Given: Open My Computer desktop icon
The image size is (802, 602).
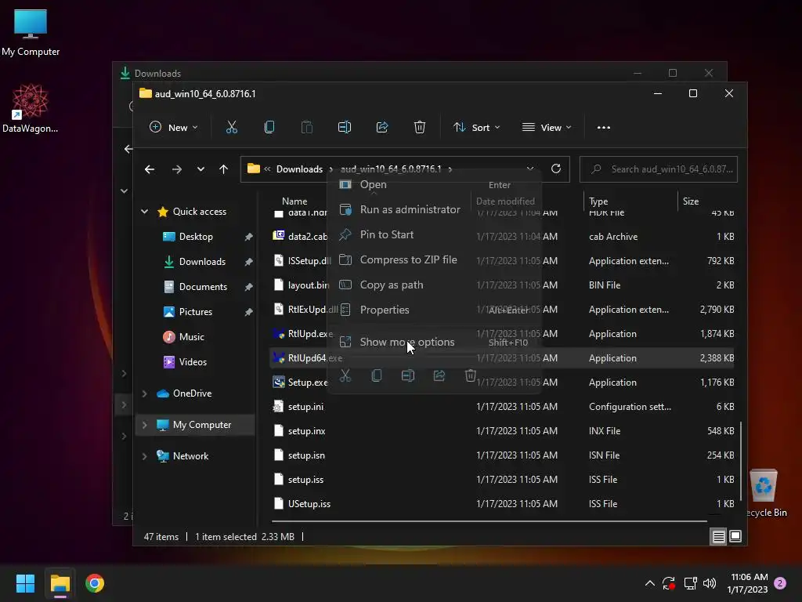Looking at the screenshot, I should pos(31,32).
